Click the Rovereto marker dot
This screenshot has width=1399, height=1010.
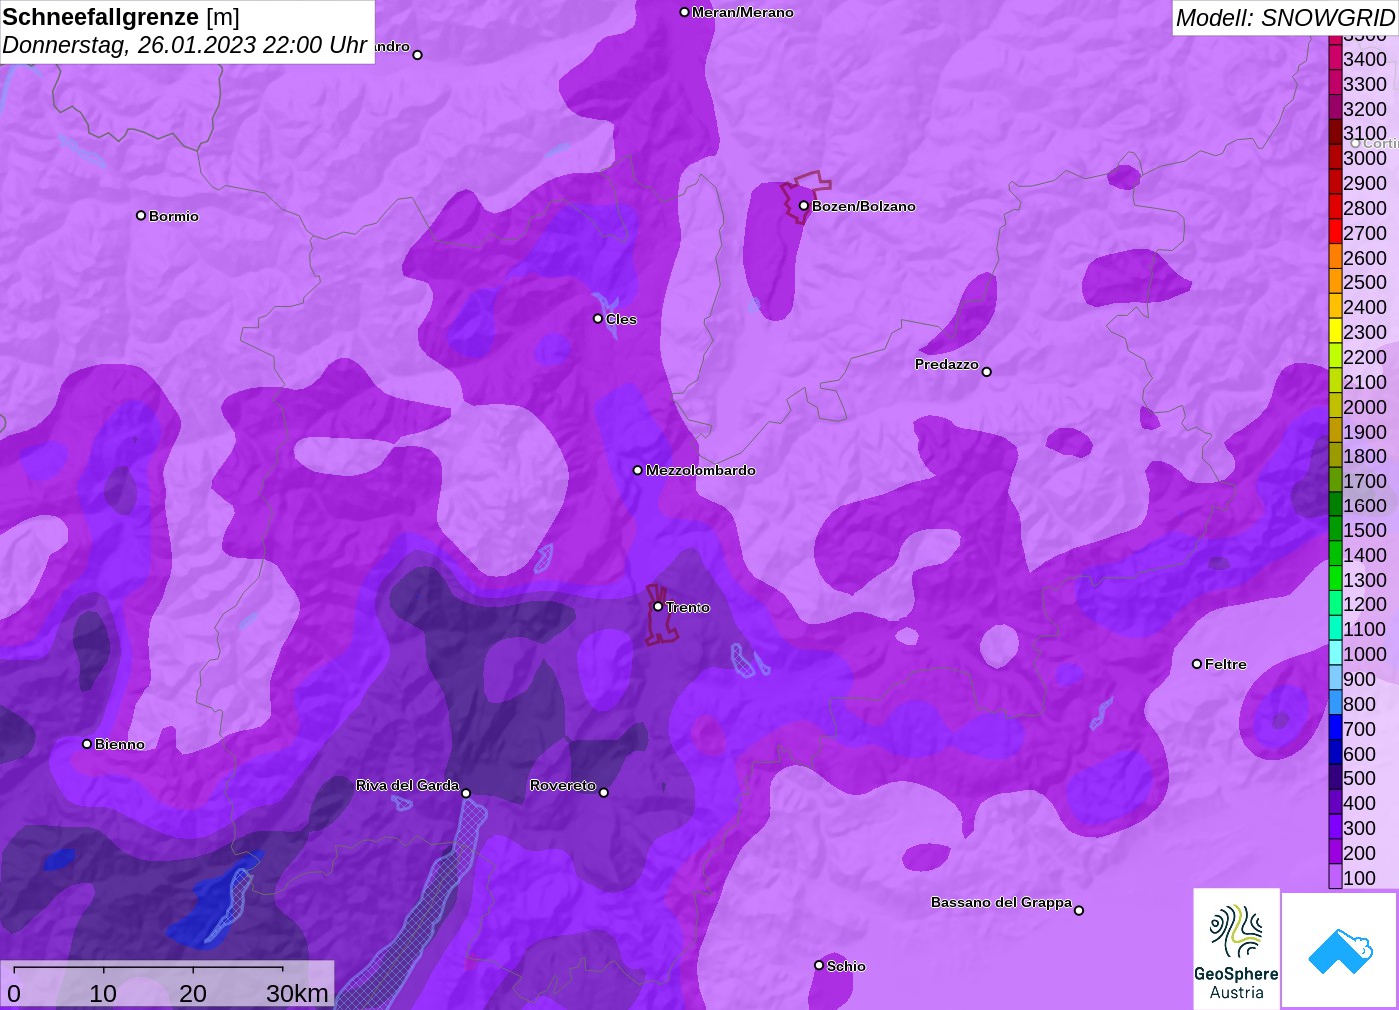tap(603, 792)
